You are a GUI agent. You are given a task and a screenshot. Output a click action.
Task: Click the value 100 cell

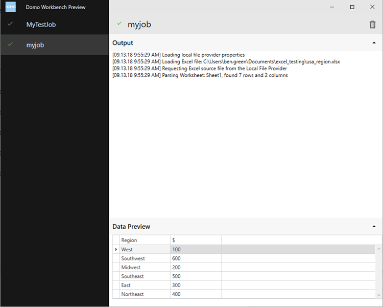(x=196, y=249)
